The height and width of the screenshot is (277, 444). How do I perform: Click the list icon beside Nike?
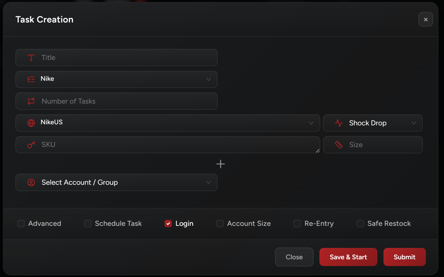tap(31, 79)
